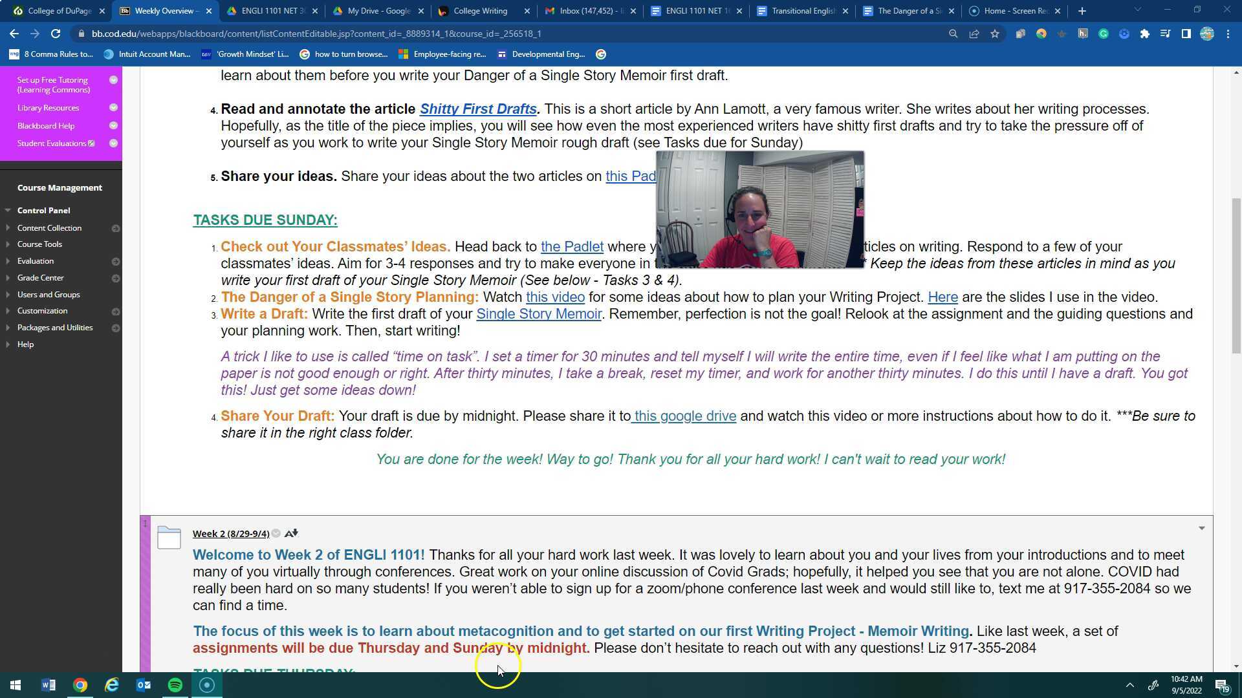Click the Week 2 folder icon

click(169, 536)
